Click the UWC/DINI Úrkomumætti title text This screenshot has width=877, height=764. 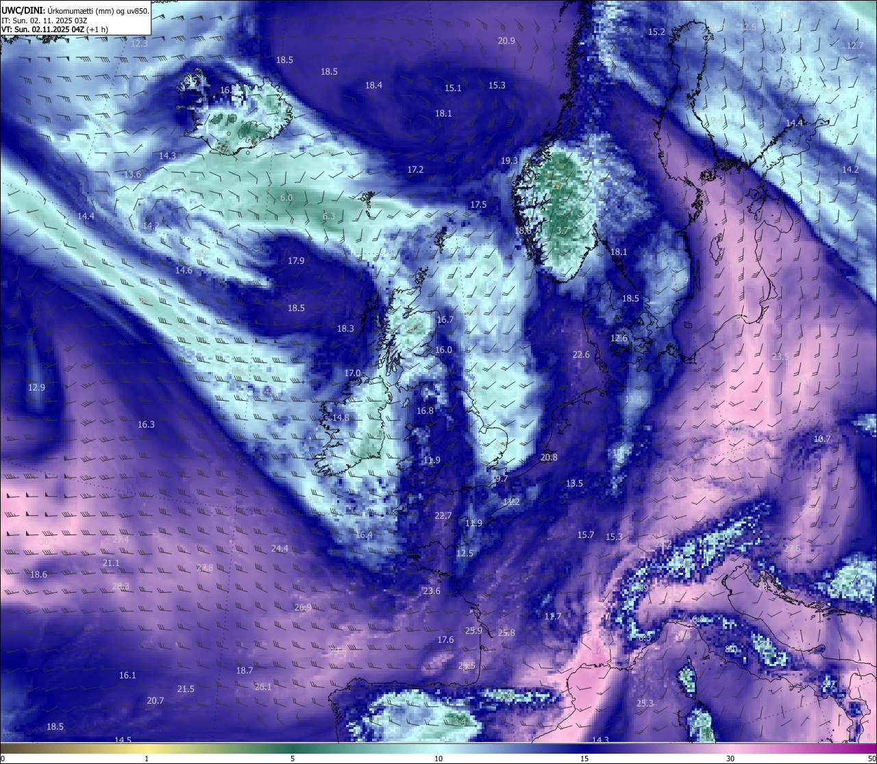[x=75, y=11]
